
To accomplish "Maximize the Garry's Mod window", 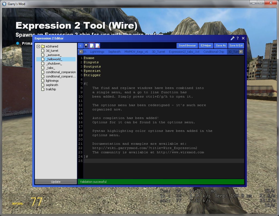I will [261, 3].
